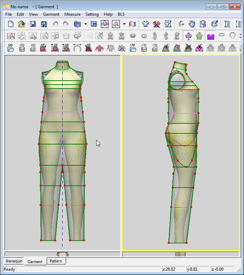The width and height of the screenshot is (244, 275).
Task: Click the "x:28.02" coordinate in status bar
Action: tap(169, 269)
